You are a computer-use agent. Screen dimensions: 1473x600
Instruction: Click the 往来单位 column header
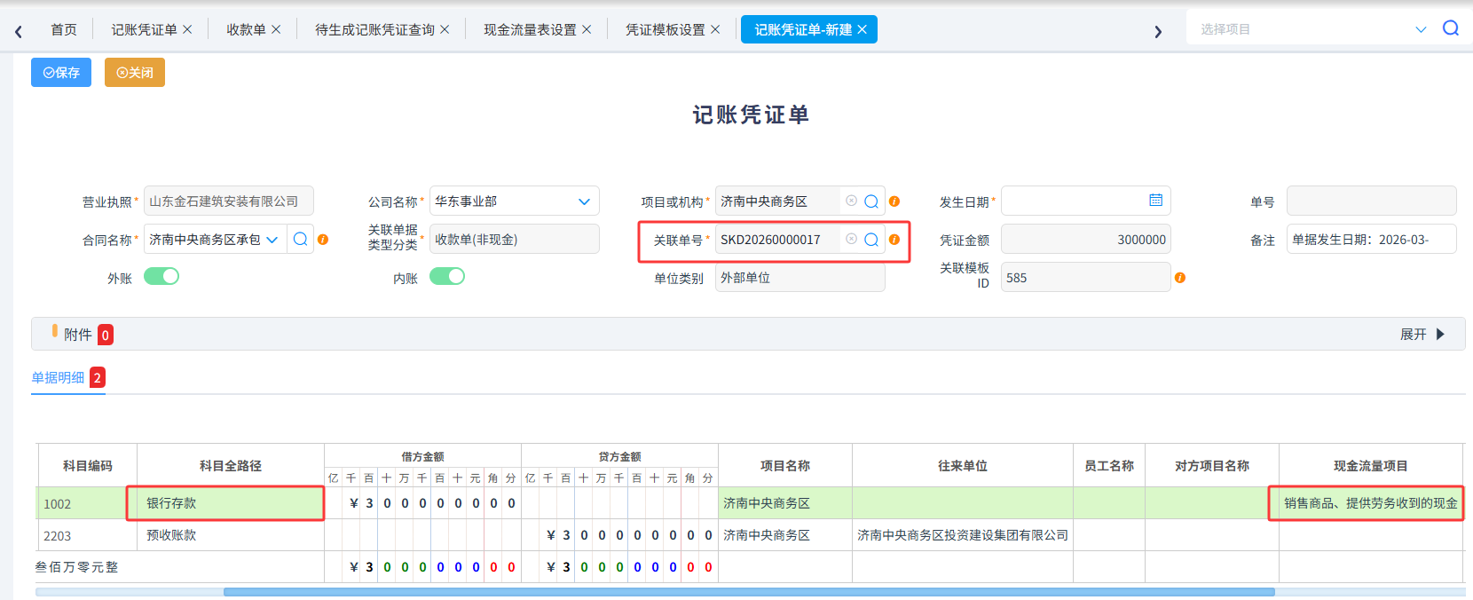coord(963,466)
